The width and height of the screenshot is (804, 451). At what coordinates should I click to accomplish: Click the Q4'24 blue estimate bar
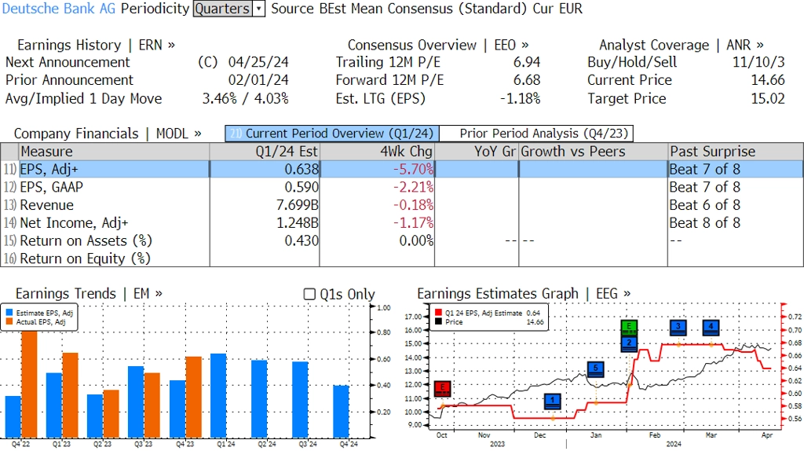click(x=341, y=412)
